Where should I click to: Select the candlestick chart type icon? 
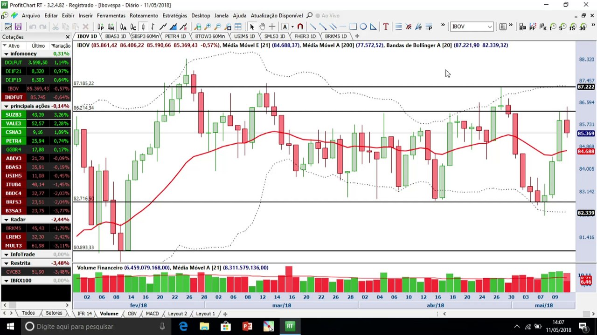[x=143, y=27]
